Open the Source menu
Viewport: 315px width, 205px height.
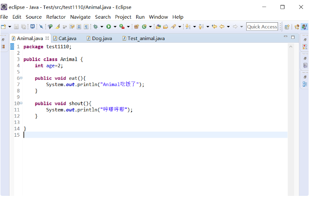(x=34, y=17)
